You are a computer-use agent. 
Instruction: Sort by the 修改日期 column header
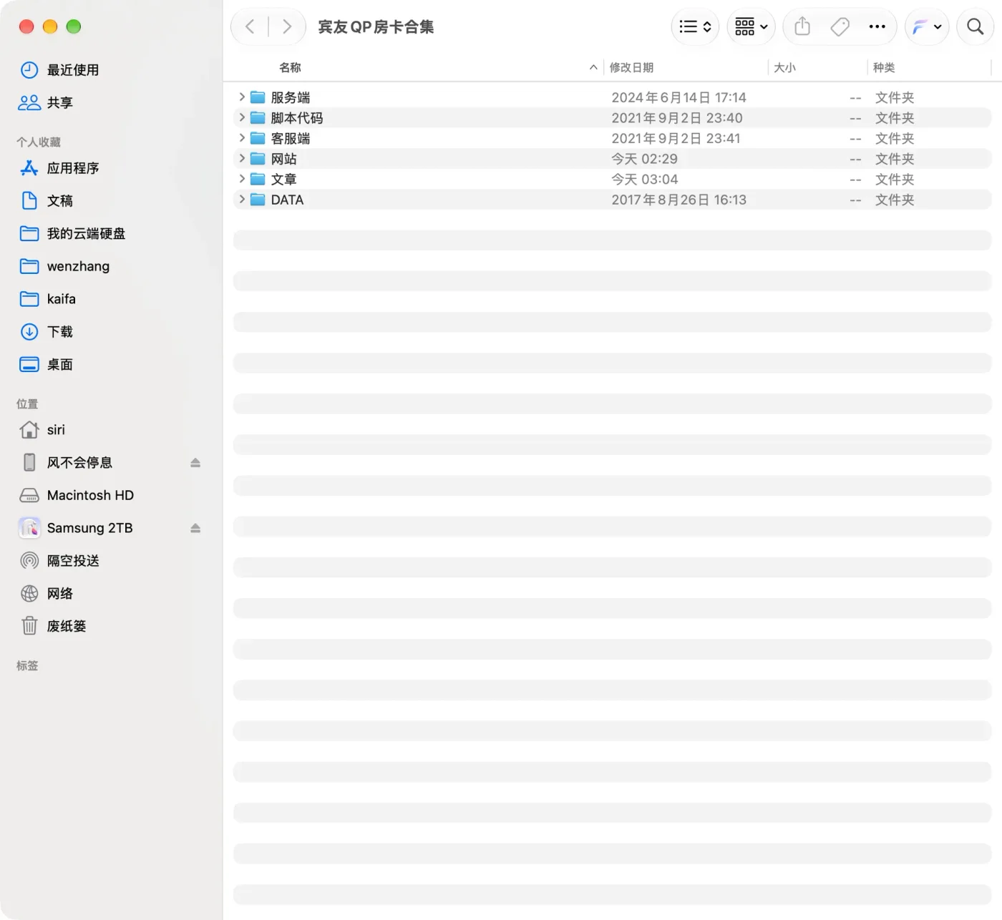(x=631, y=67)
